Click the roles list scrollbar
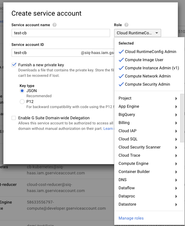Image resolution: width=185 pixels, height=226 pixels. [183, 118]
